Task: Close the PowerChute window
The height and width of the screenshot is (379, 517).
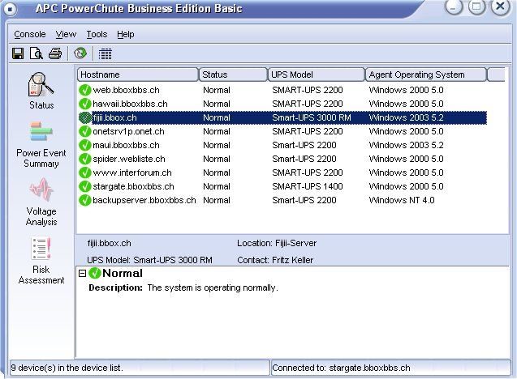Action: (x=500, y=7)
